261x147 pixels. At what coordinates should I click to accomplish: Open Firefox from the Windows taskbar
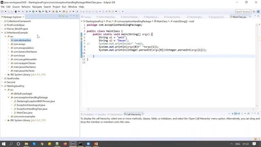65,144
